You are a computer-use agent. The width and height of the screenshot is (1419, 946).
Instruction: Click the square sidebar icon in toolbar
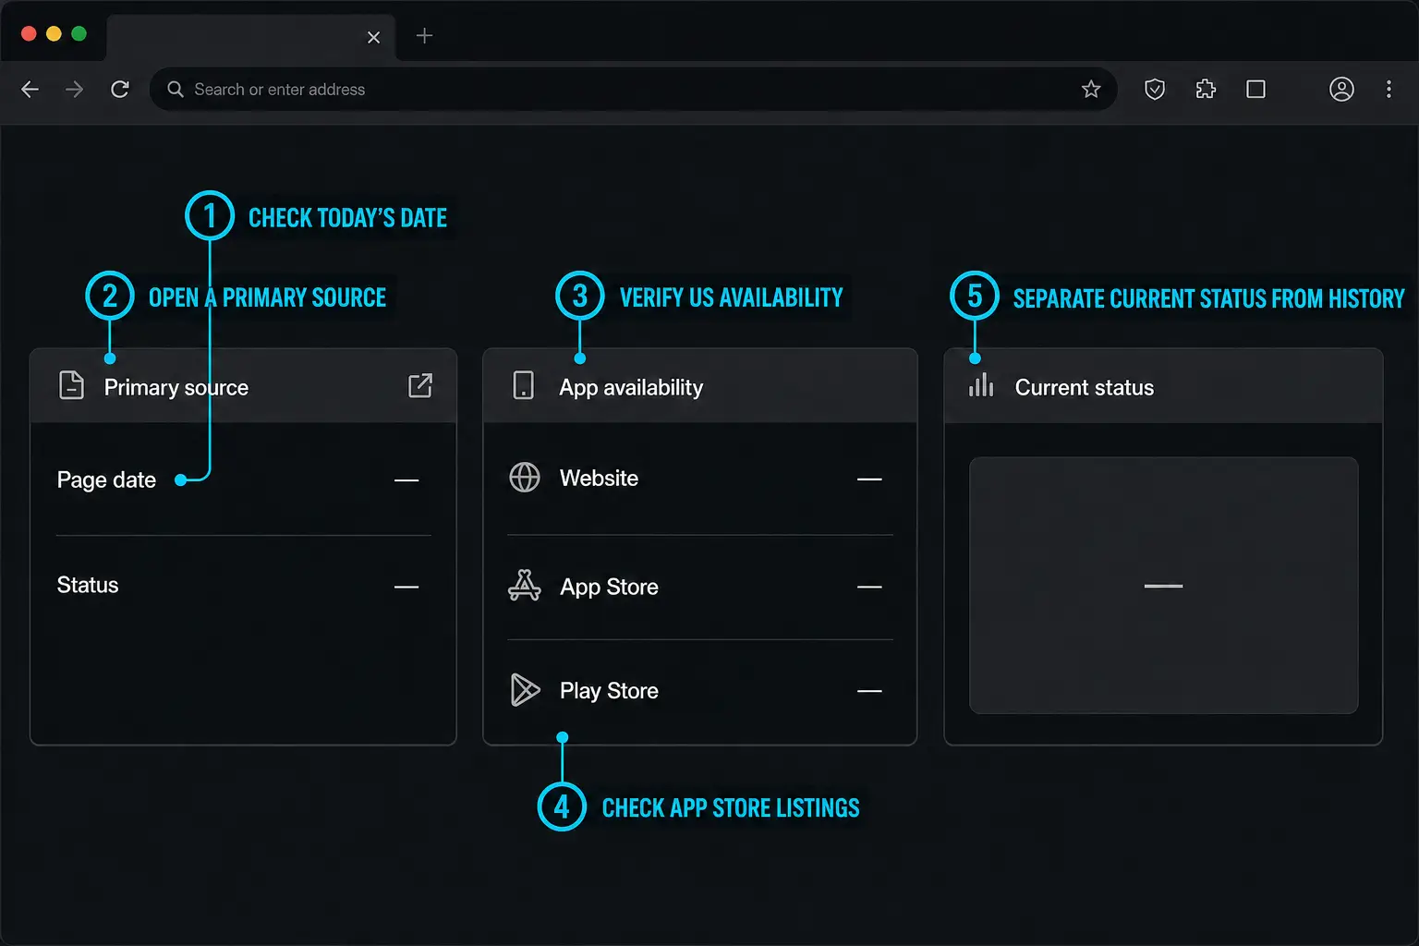1255,90
